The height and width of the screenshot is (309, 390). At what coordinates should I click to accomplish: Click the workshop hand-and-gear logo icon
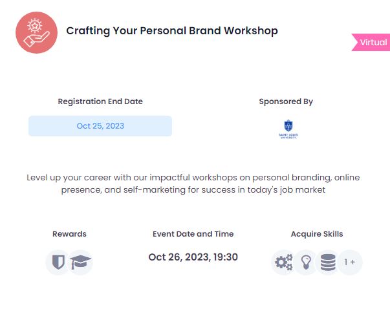pos(37,32)
